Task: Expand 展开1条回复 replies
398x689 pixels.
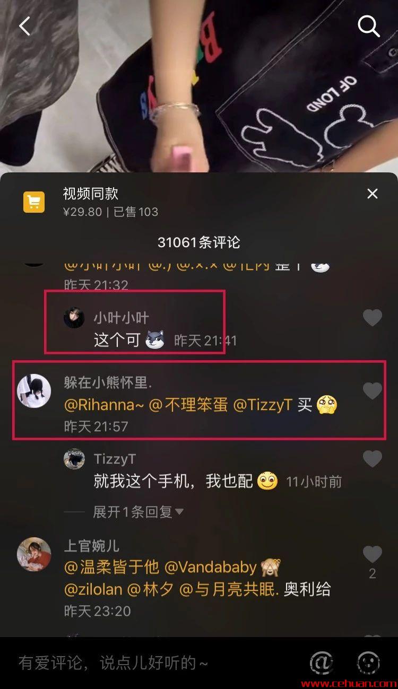Action: tap(138, 512)
